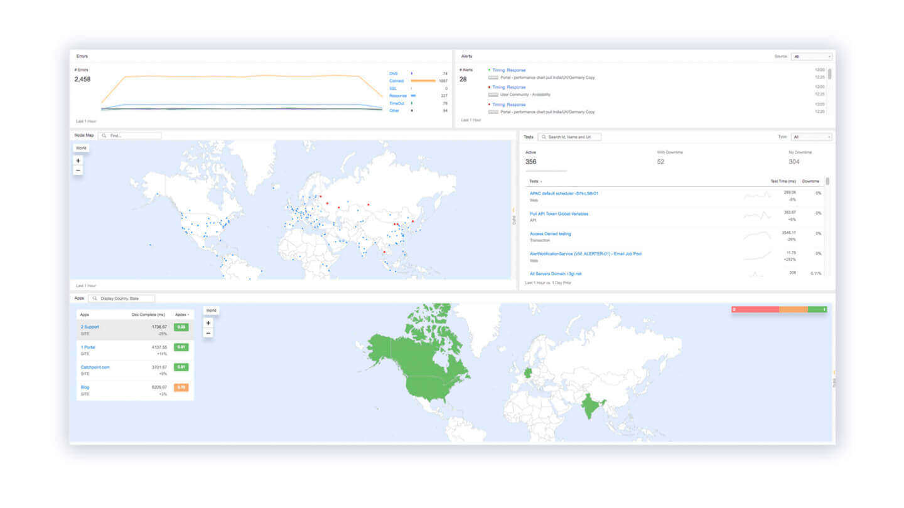This screenshot has width=904, height=508.
Task: Open the Source dropdown in the Alerts panel
Action: point(812,56)
